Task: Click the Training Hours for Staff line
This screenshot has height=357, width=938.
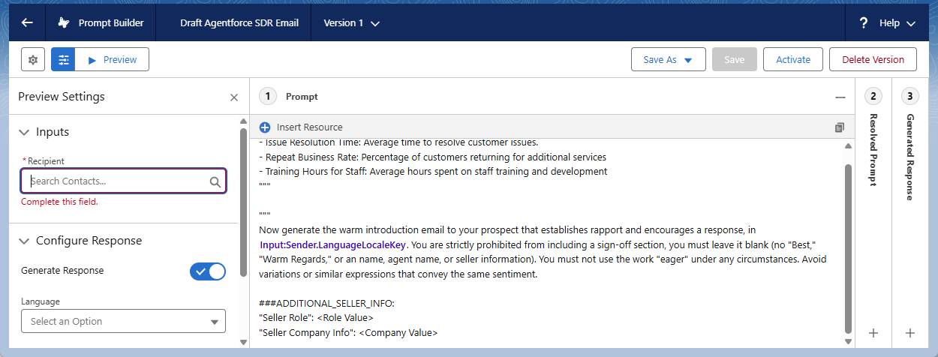Action: pos(433,171)
